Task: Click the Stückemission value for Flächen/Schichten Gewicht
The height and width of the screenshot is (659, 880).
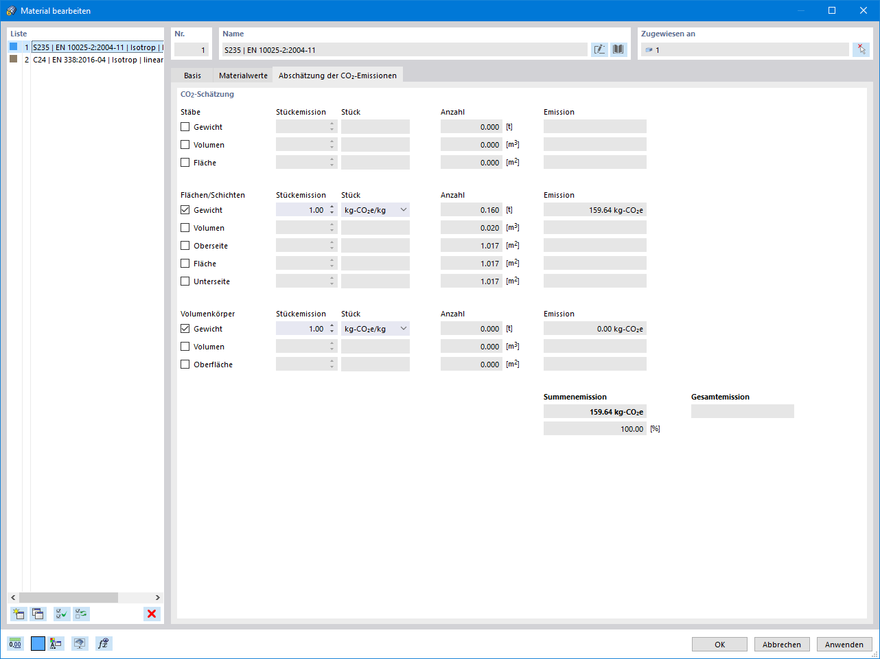Action: tap(301, 210)
